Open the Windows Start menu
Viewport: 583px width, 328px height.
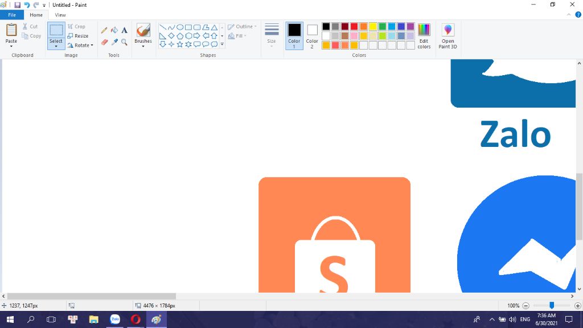tap(10, 319)
